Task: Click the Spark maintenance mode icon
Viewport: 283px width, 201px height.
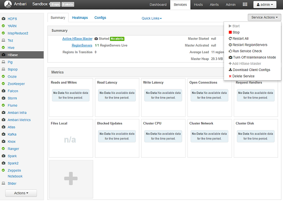Action: [3, 156]
